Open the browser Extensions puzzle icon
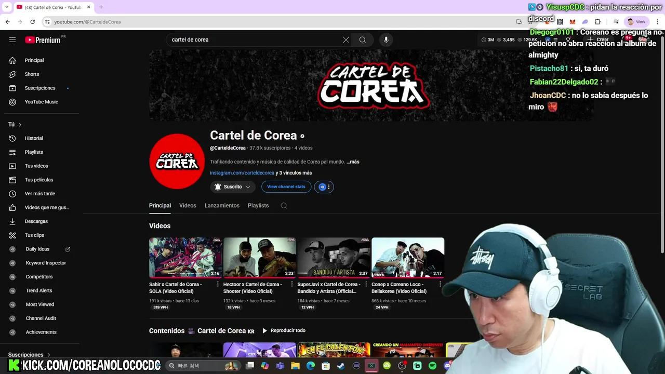The height and width of the screenshot is (374, 665). pyautogui.click(x=597, y=22)
